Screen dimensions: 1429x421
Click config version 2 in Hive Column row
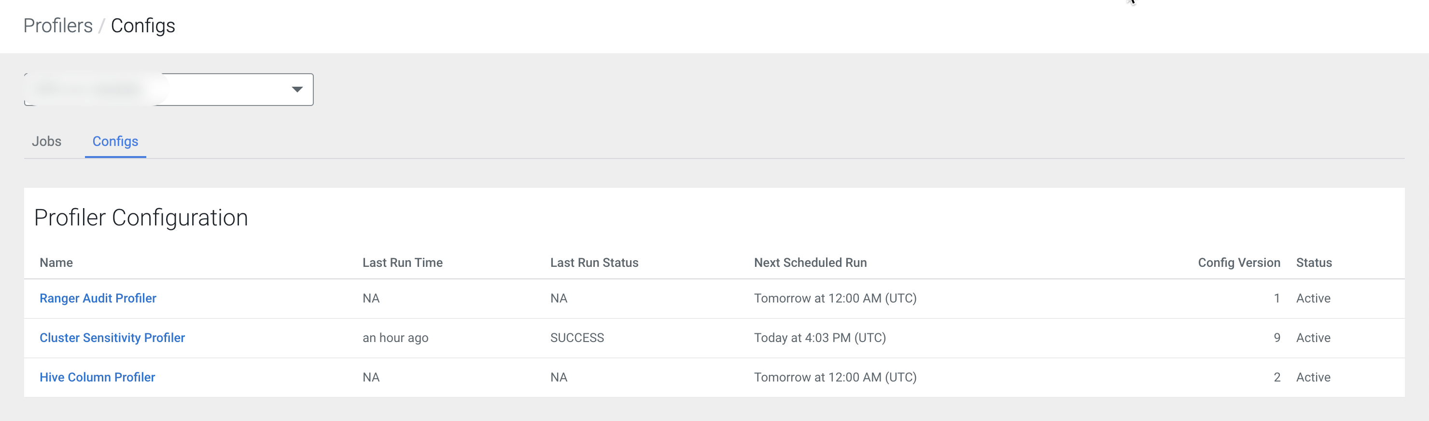coord(1276,377)
